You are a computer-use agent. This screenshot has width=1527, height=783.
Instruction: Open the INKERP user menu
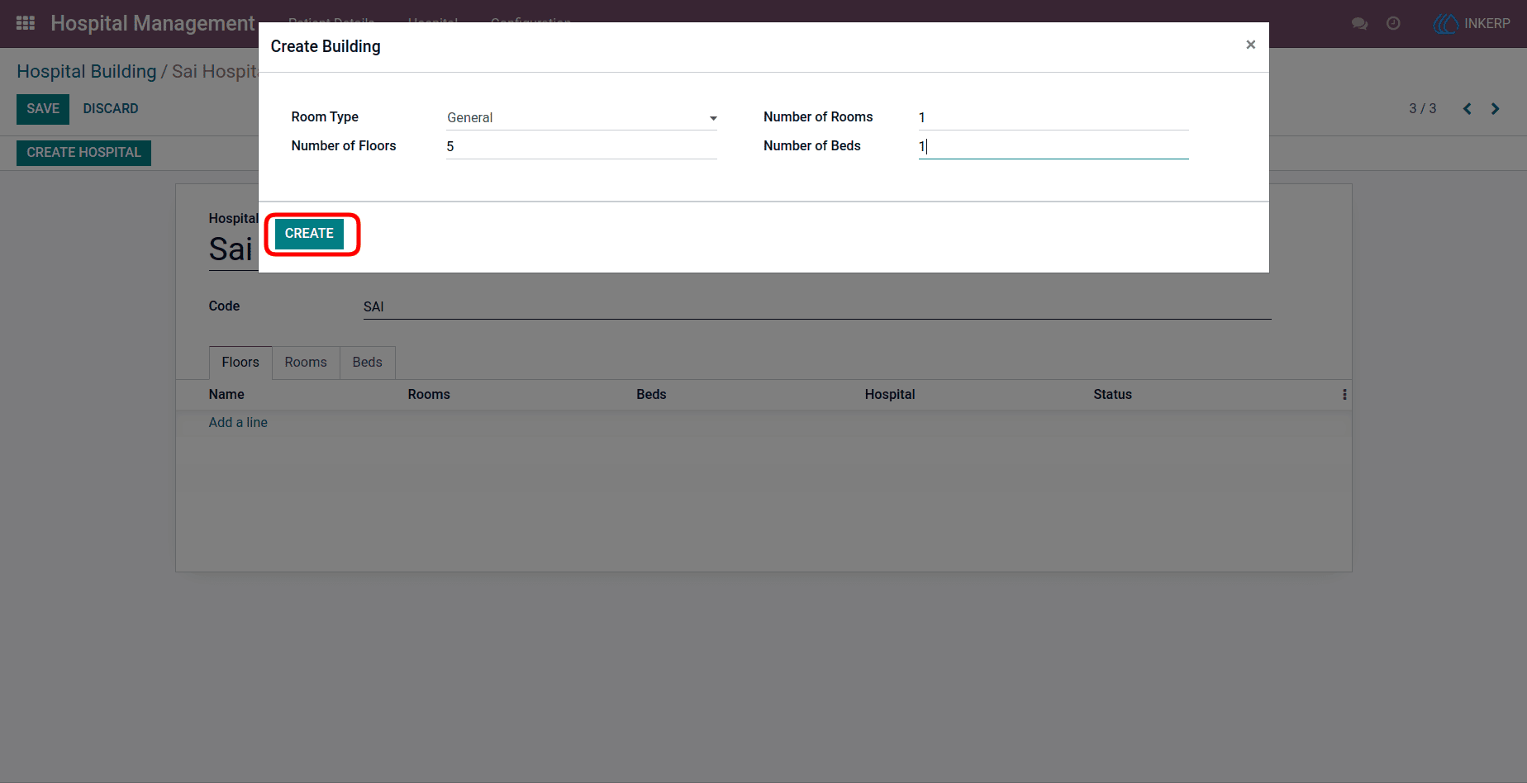click(1472, 24)
